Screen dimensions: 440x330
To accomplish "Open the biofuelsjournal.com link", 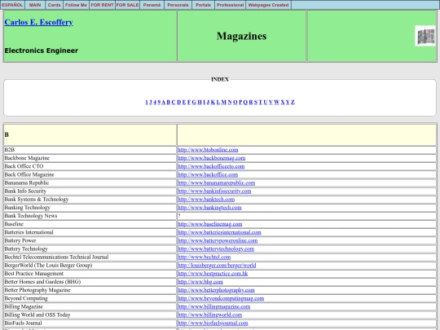I will (213, 323).
